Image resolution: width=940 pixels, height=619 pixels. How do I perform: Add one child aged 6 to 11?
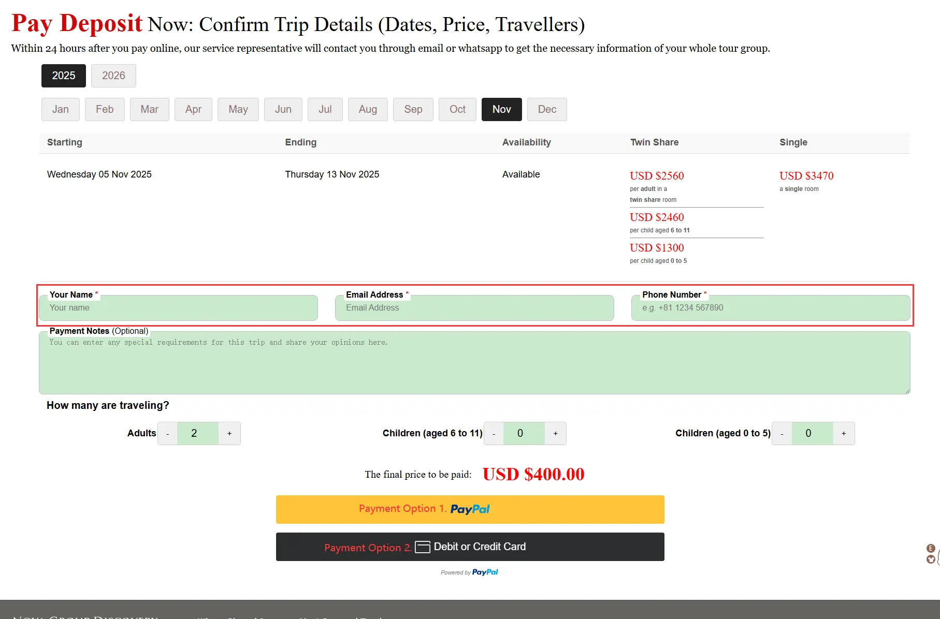(x=555, y=433)
